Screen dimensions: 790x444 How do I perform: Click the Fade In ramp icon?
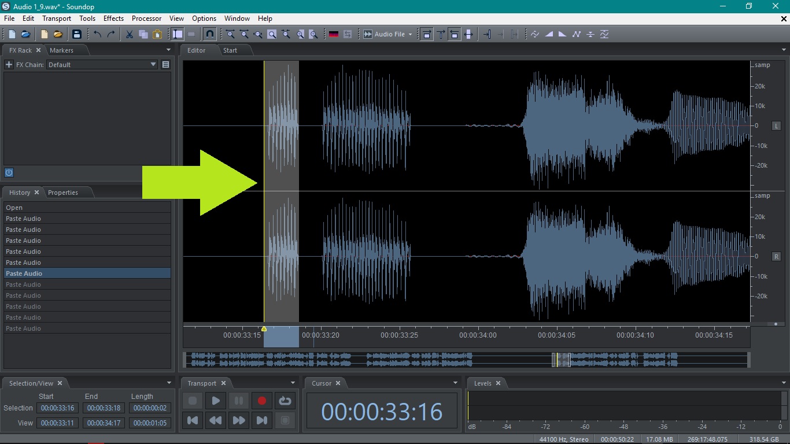[548, 35]
